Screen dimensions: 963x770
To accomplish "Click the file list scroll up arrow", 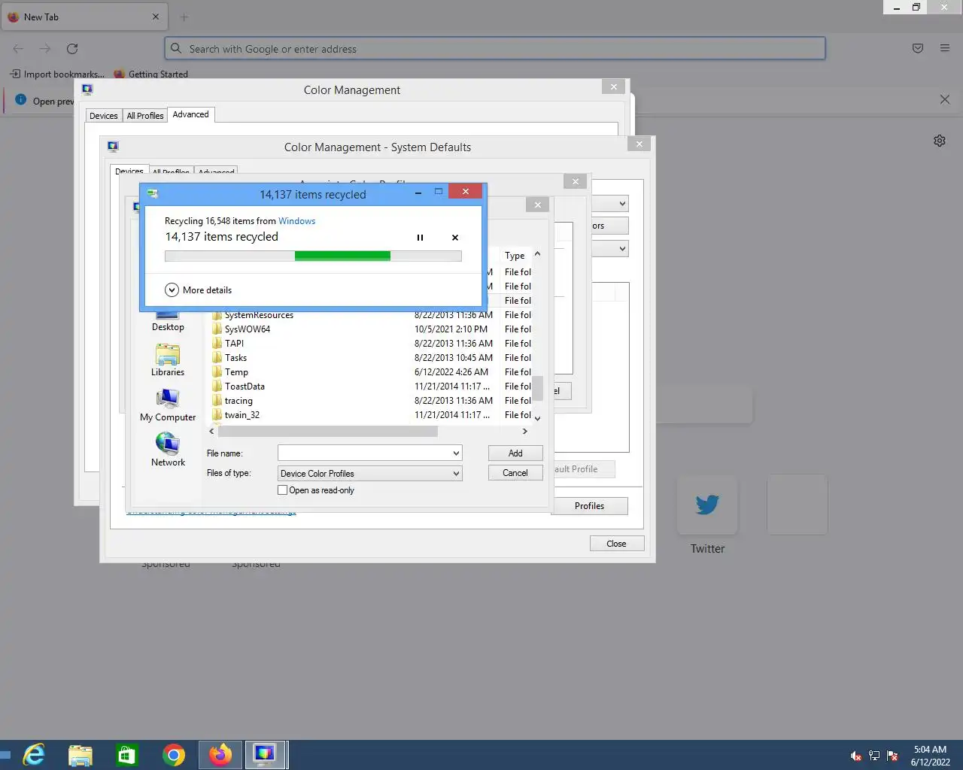I will 538,254.
